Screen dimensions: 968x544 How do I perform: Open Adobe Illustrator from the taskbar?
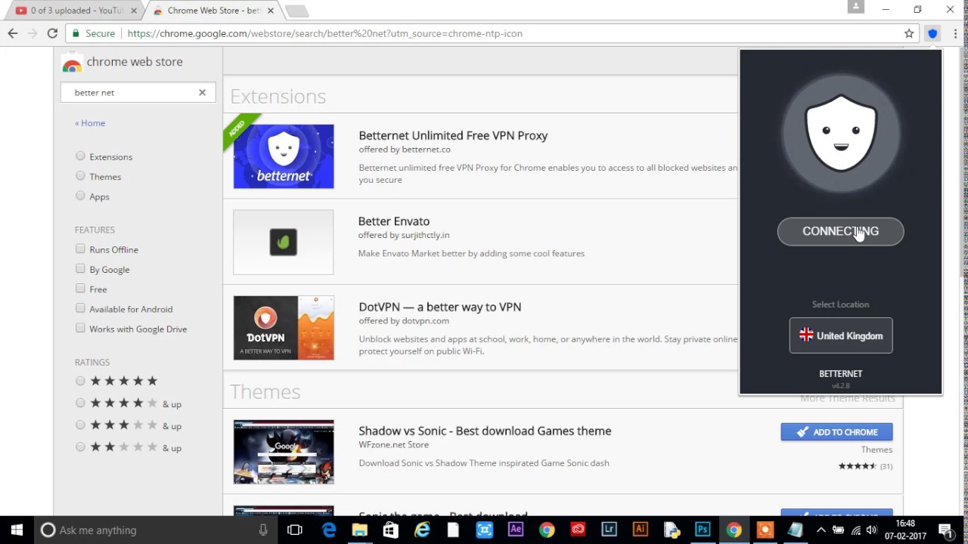(640, 530)
